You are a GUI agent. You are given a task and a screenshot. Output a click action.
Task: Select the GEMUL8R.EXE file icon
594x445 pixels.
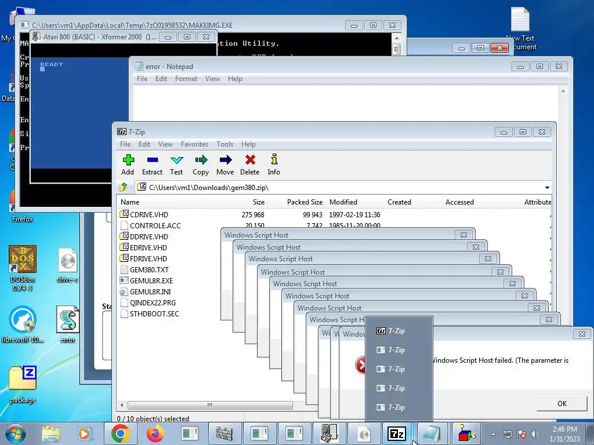pyautogui.click(x=124, y=280)
